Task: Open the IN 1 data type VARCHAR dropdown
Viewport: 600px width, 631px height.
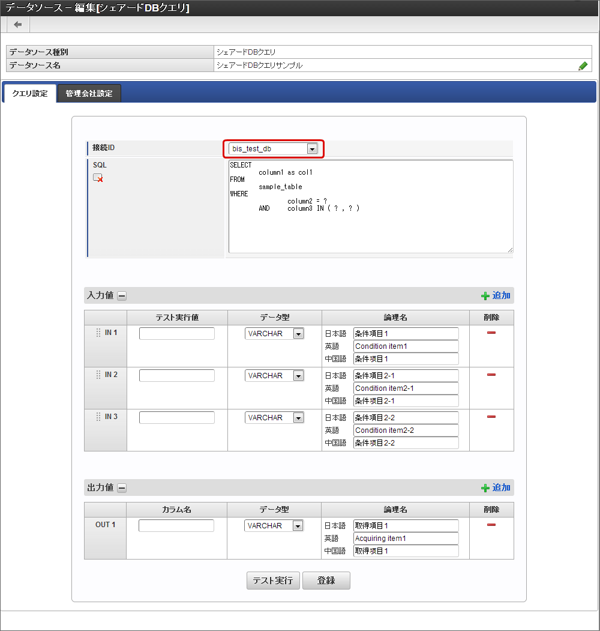Action: (x=274, y=334)
